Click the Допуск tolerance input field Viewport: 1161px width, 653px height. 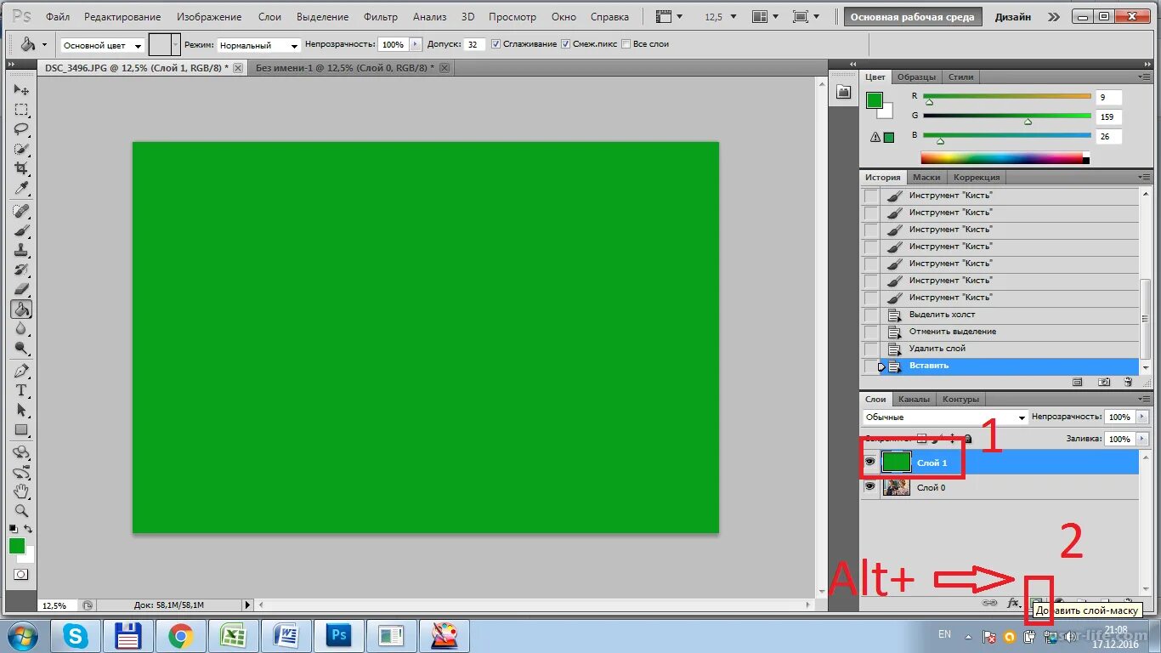[x=474, y=44]
